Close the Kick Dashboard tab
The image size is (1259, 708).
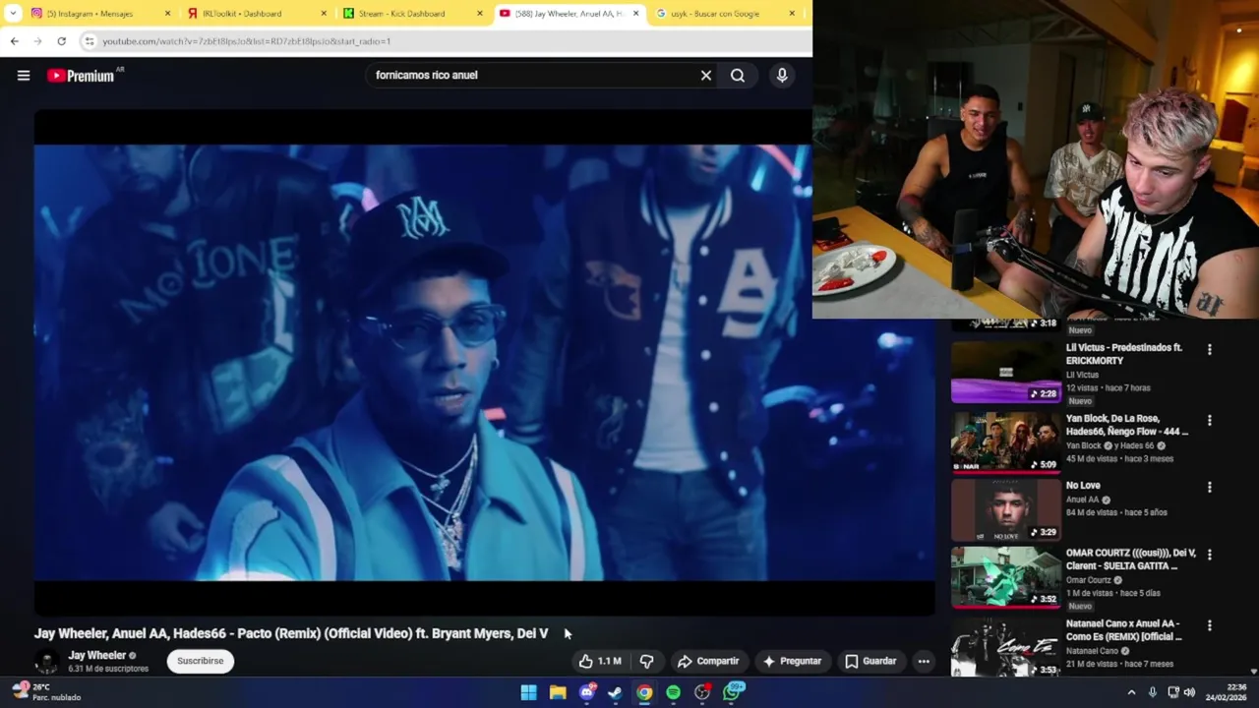coord(480,14)
